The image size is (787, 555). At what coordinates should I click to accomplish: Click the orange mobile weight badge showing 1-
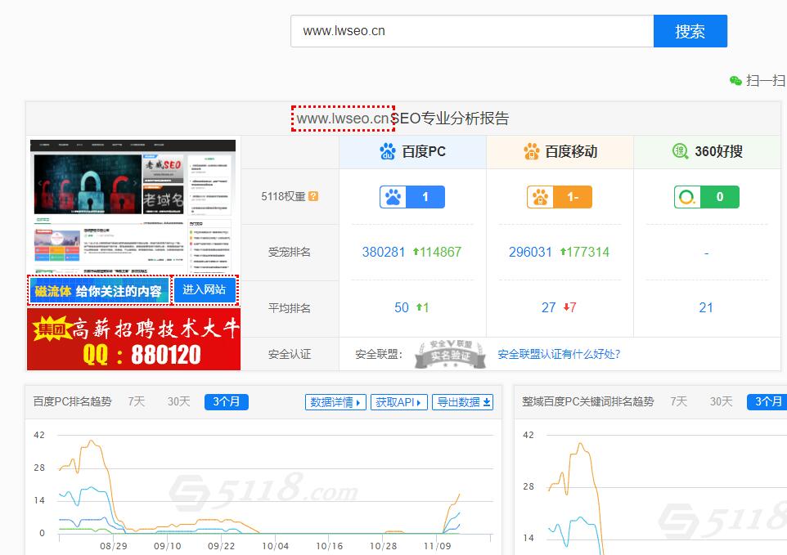559,197
